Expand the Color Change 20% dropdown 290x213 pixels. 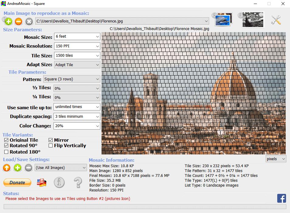[x=77, y=126]
